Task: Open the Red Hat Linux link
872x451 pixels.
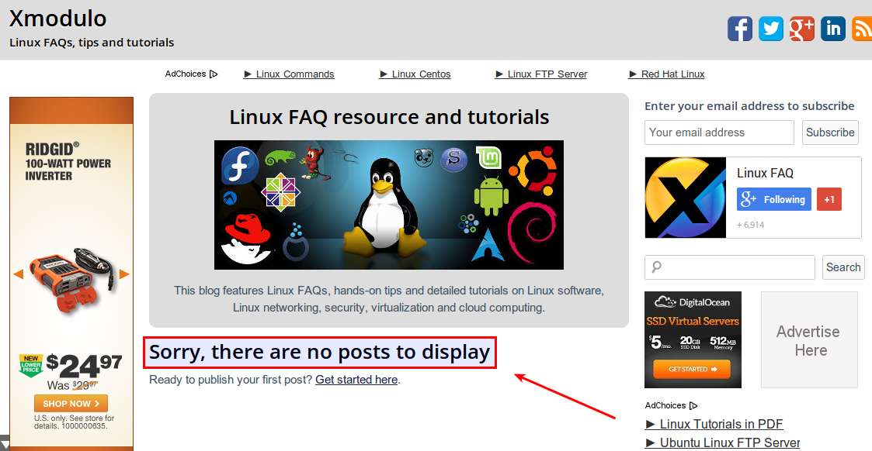Action: pos(666,74)
